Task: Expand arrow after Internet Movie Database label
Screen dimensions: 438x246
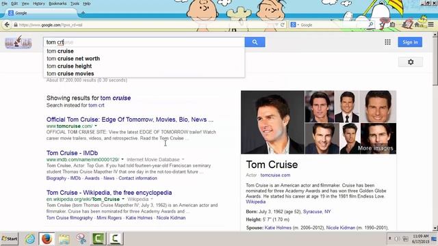Action: (x=183, y=159)
